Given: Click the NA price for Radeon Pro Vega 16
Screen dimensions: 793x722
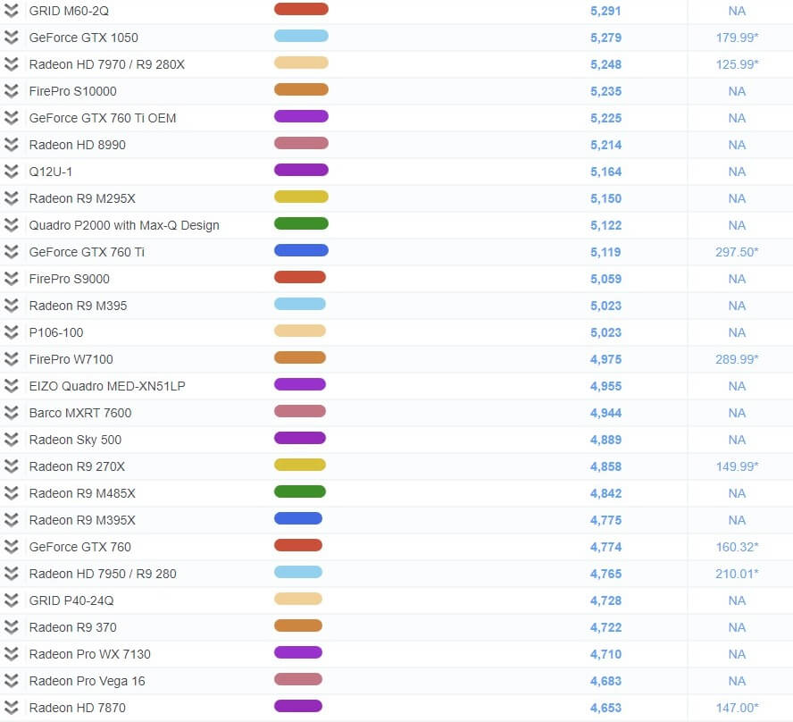Looking at the screenshot, I should coord(737,681).
